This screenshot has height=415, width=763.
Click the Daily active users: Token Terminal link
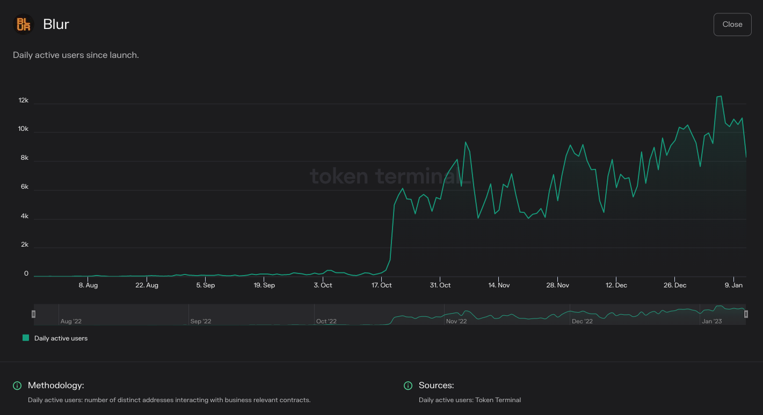(470, 400)
